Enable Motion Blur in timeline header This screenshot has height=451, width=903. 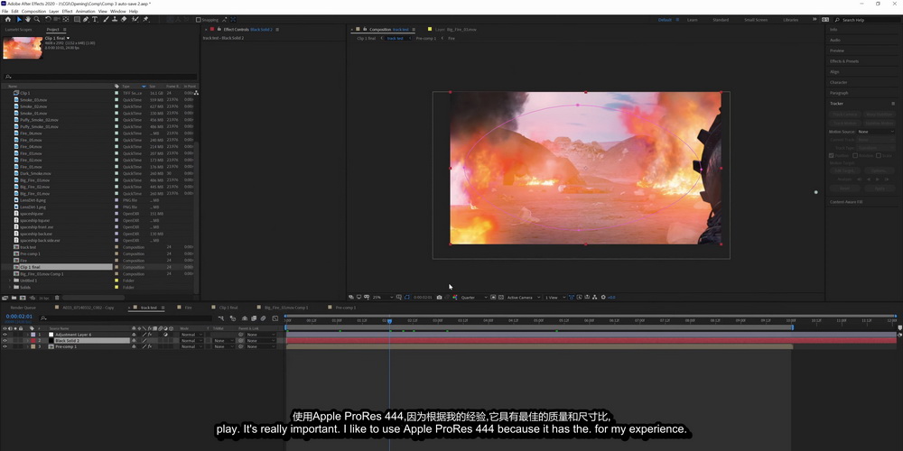click(x=263, y=318)
